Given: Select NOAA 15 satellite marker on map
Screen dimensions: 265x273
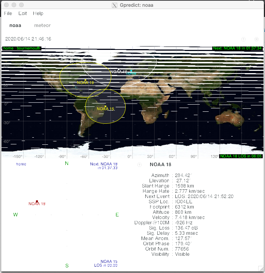Looking at the screenshot, I should coord(105,106).
